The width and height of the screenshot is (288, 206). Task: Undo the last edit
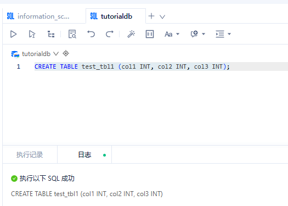pyautogui.click(x=91, y=34)
